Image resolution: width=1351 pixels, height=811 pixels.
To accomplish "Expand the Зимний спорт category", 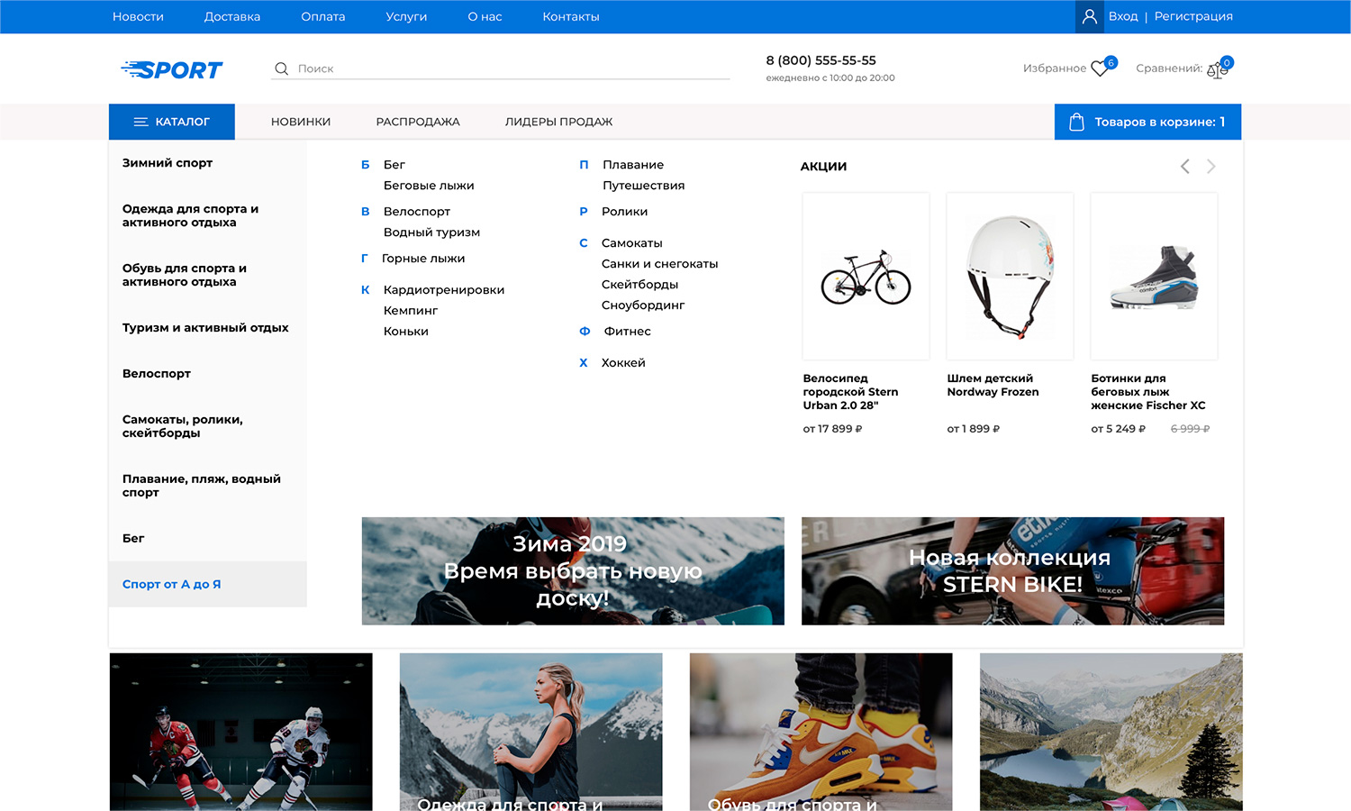I will pos(168,163).
